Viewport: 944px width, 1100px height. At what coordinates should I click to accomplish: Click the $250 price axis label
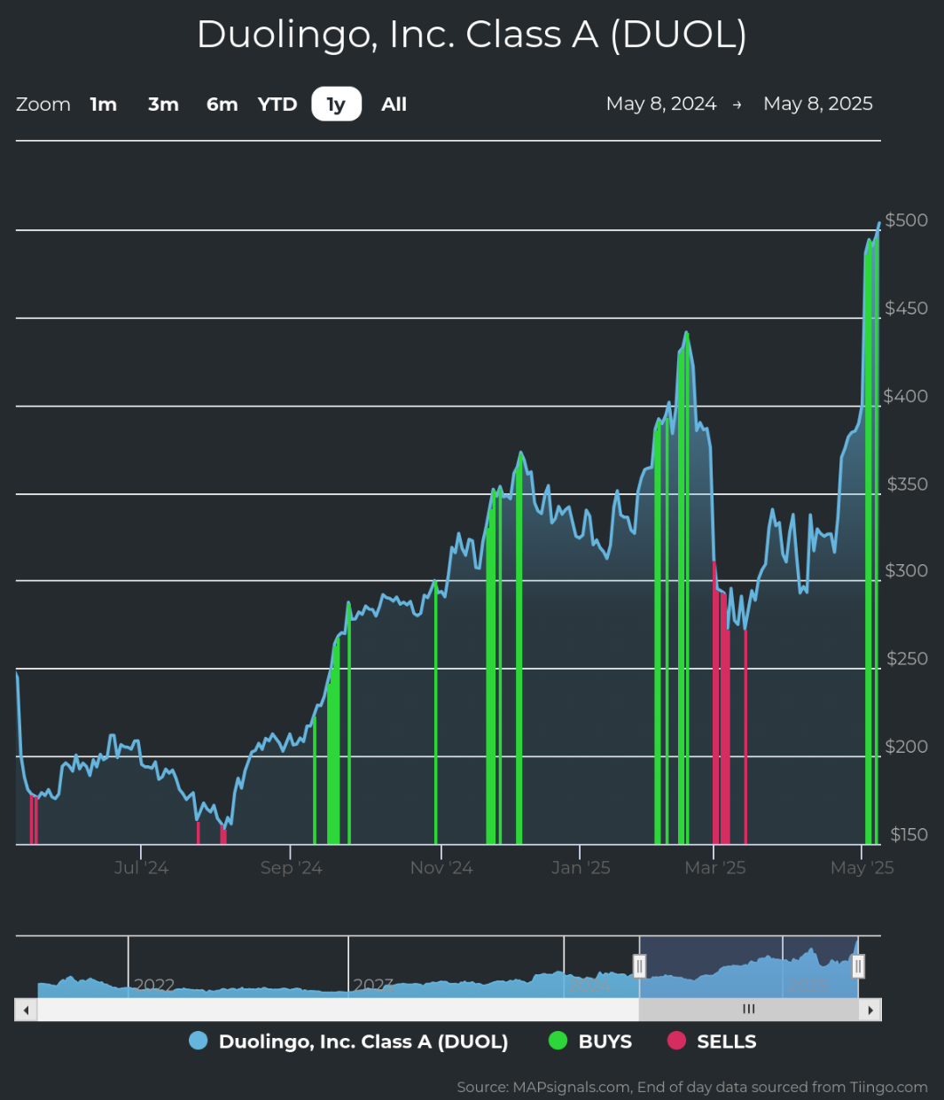(908, 659)
